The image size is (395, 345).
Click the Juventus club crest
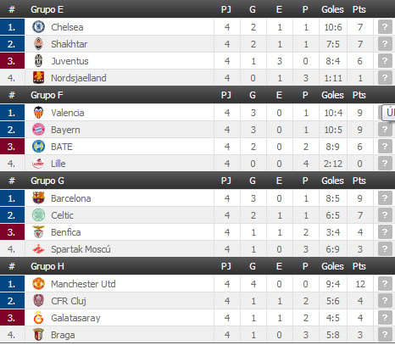(38, 61)
